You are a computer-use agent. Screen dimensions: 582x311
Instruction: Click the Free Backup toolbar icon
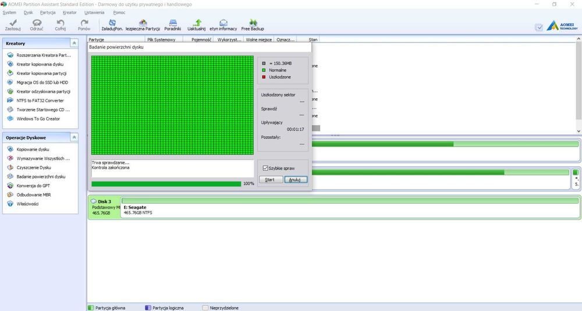253,25
